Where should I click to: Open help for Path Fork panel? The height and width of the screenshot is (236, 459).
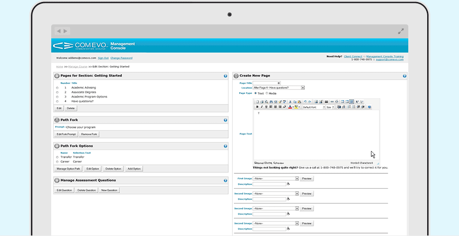(225, 120)
